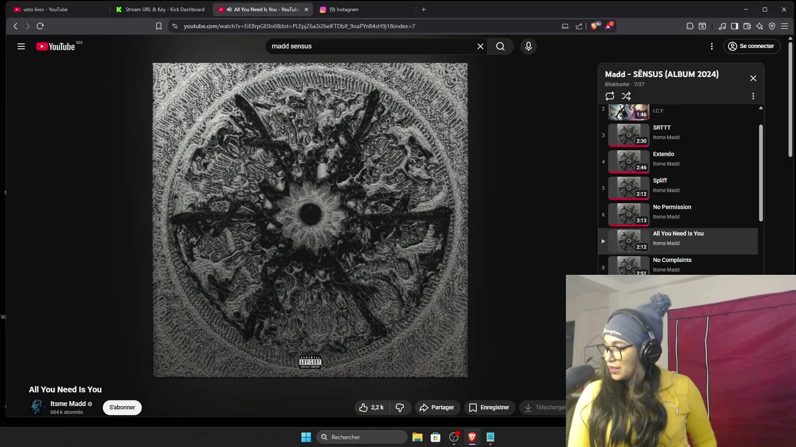Screen dimensions: 796x447
Task: Open the YouTube hamburger guide menu
Action: pos(21,46)
